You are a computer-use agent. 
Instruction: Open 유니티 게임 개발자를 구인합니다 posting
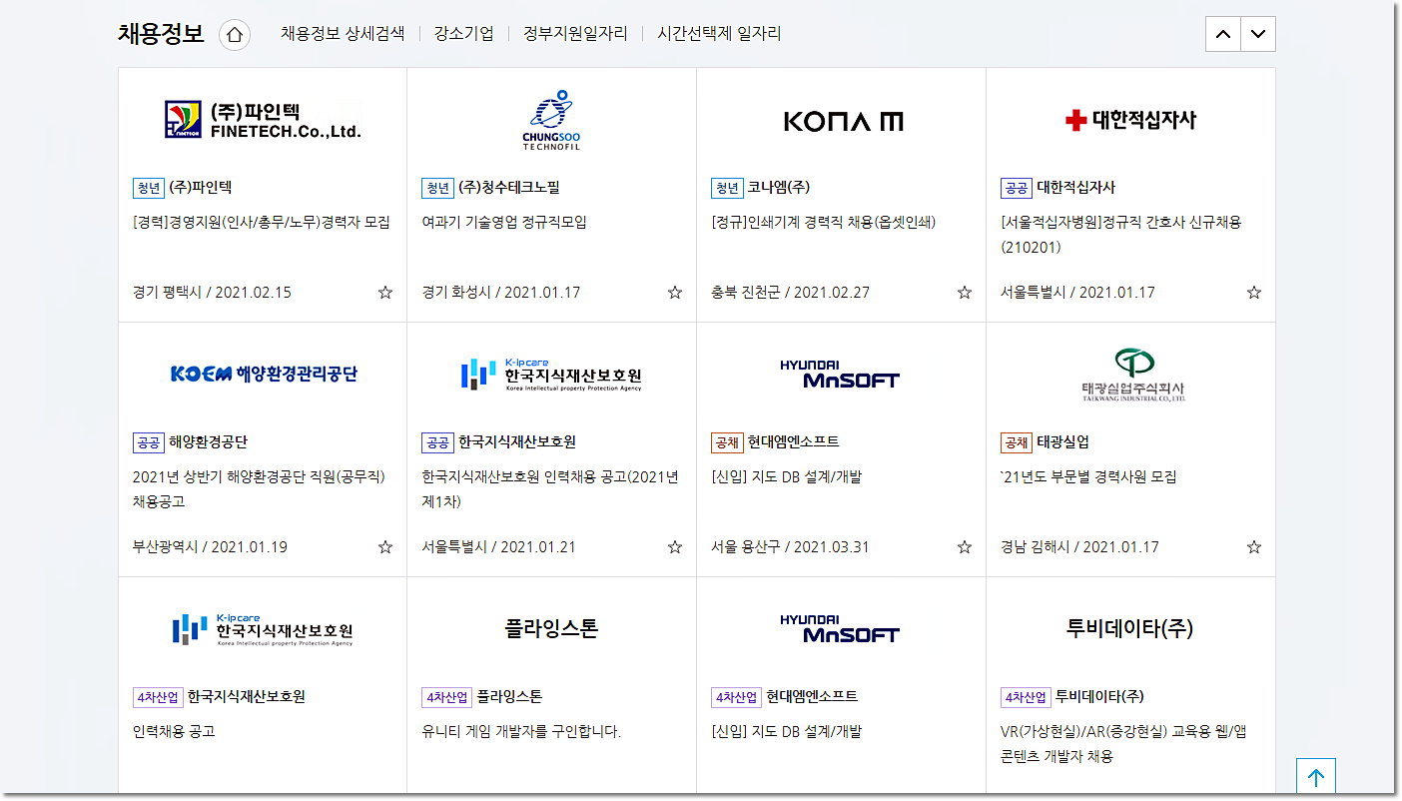(521, 732)
